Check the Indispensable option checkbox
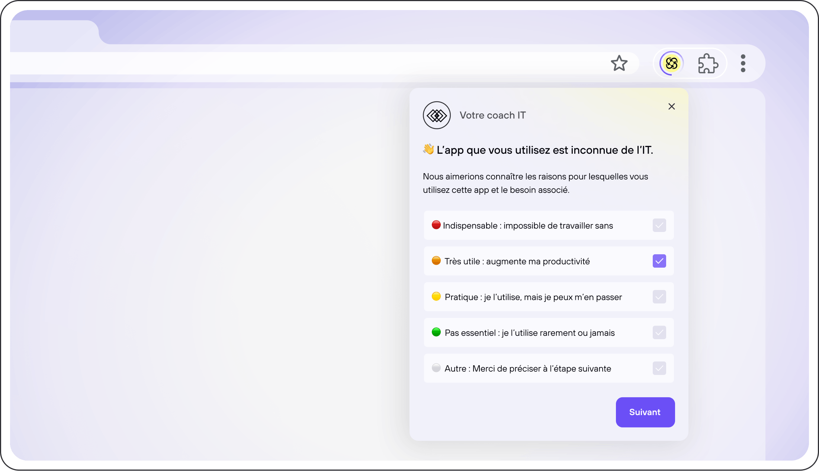The width and height of the screenshot is (819, 471). 659,225
